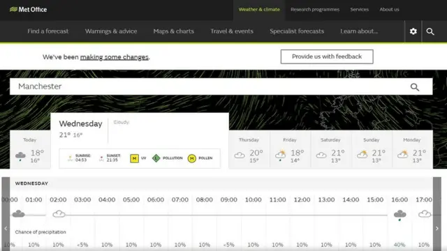Click into the Manchester location search field
Screen dimensions: 447x251
221,86
